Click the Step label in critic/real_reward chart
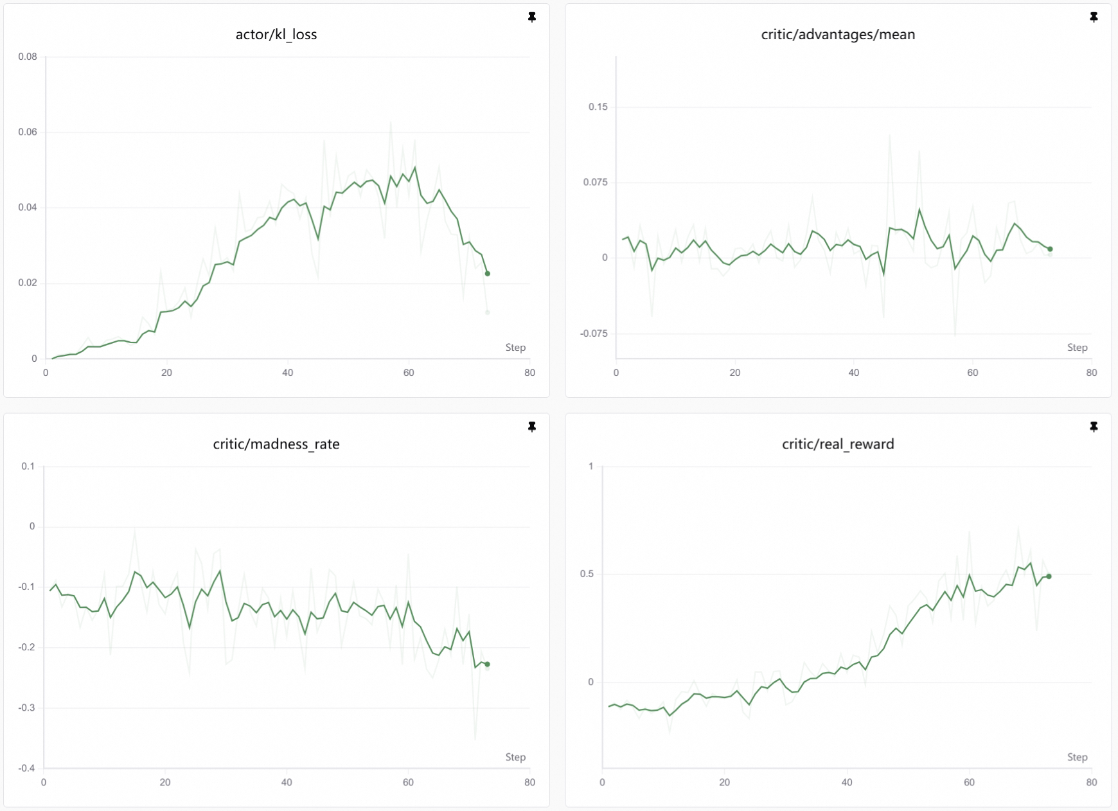 click(x=1077, y=757)
